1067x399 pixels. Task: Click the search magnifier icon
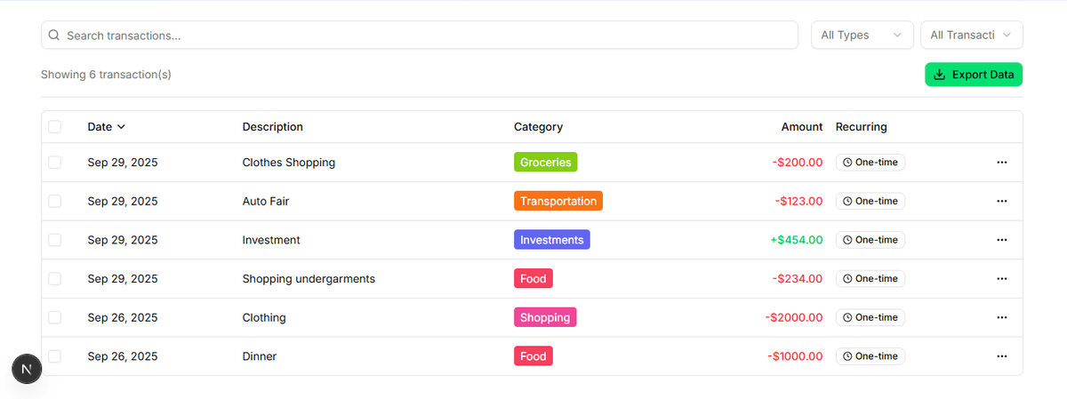[x=54, y=36]
